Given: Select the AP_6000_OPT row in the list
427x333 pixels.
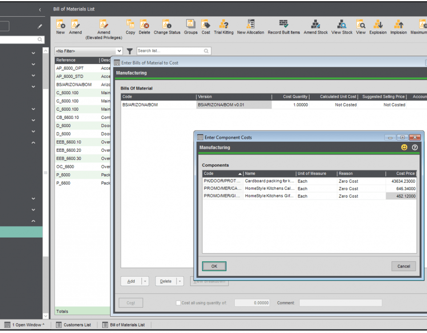Looking at the screenshot, I should pyautogui.click(x=83, y=68).
